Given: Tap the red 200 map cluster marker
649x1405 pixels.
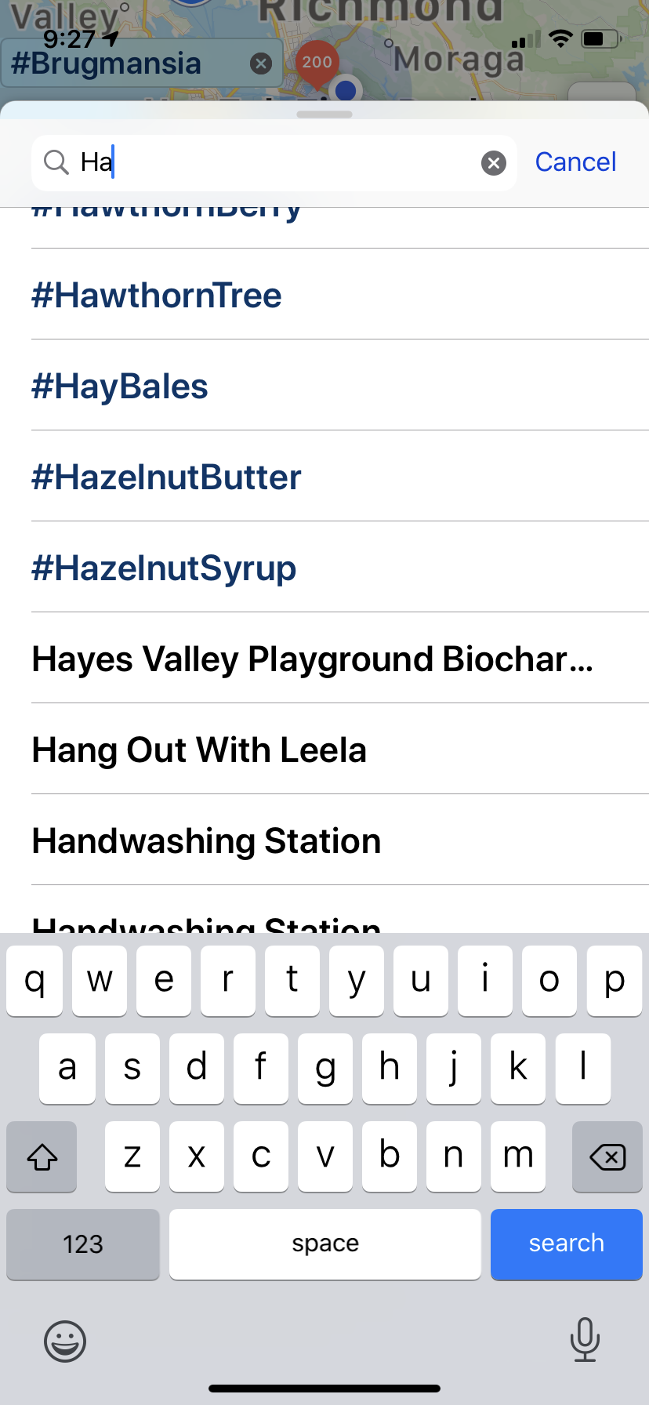Looking at the screenshot, I should click(x=317, y=61).
